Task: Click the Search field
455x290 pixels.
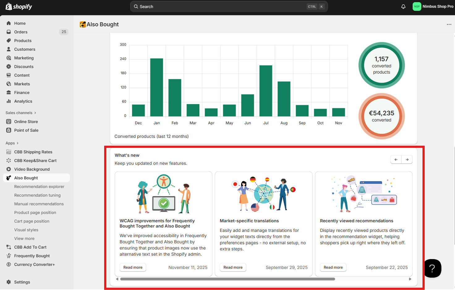Action: [x=229, y=6]
